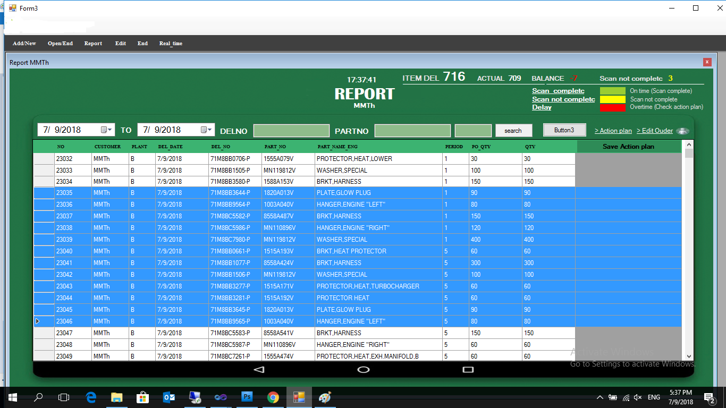726x408 pixels.
Task: Click delivery number 71M8BC7261-P
Action: click(x=235, y=356)
